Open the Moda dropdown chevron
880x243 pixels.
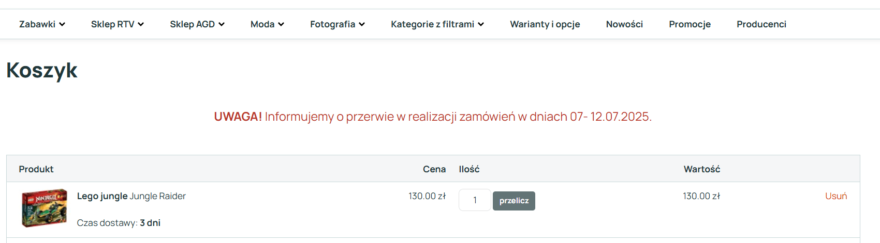(281, 24)
